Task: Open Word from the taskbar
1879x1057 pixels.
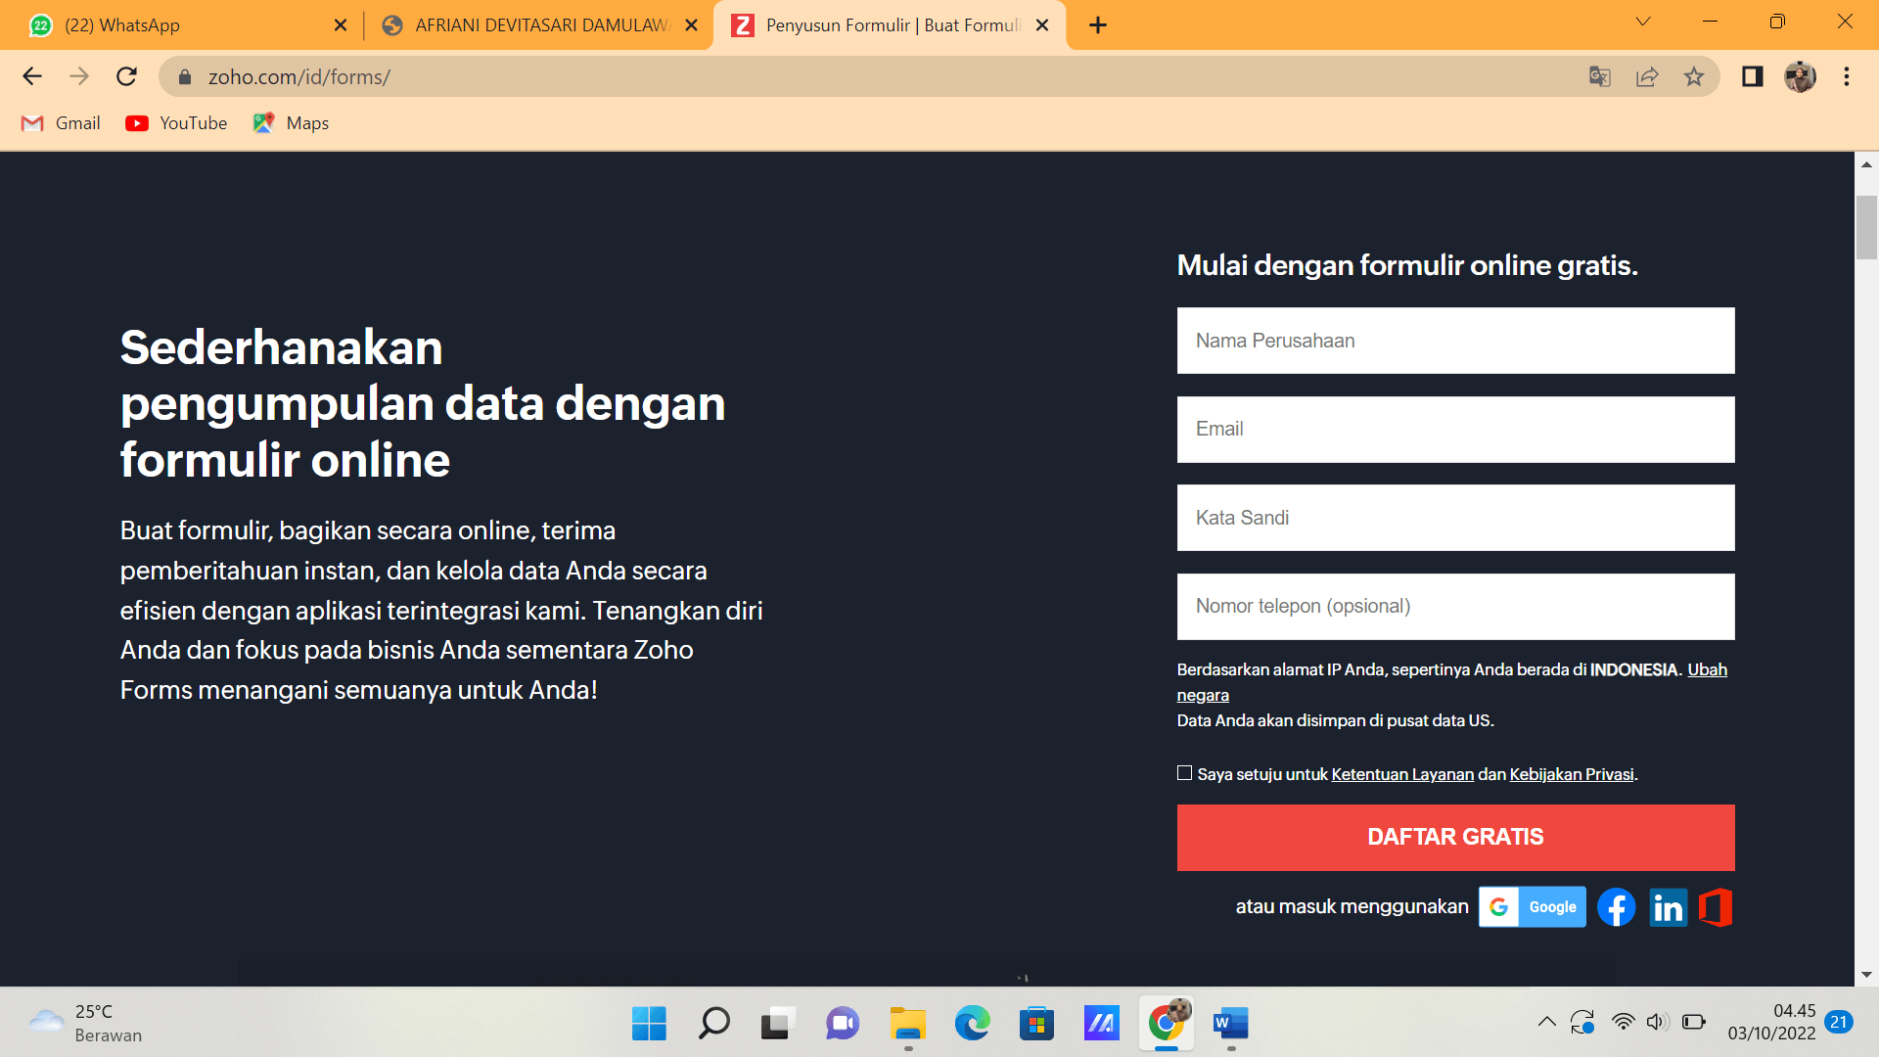Action: (x=1231, y=1024)
